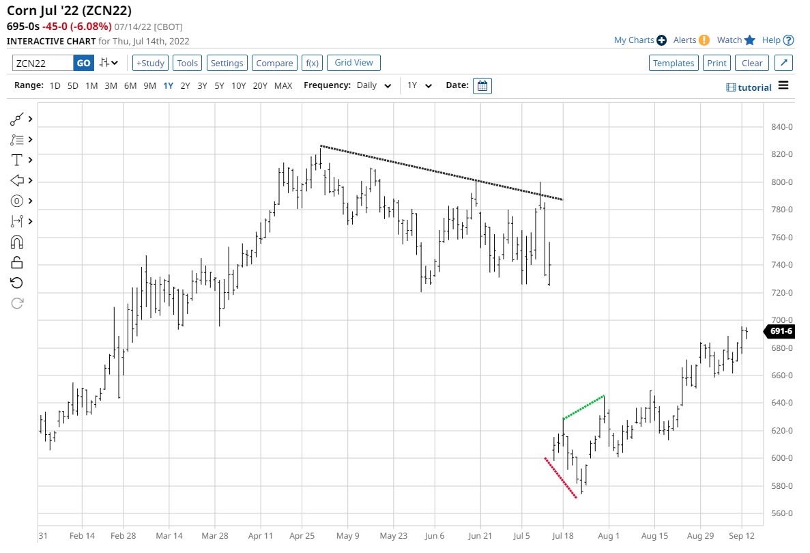Screen dimensions: 810x553
Task: Open the Fibonacci tools icon
Action: (16, 139)
